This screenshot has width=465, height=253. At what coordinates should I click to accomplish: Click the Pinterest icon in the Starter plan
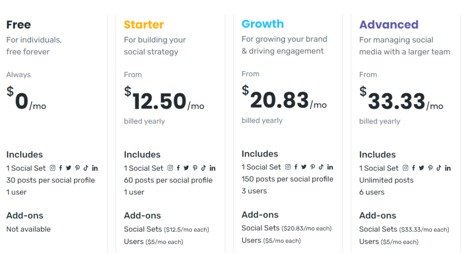195,168
